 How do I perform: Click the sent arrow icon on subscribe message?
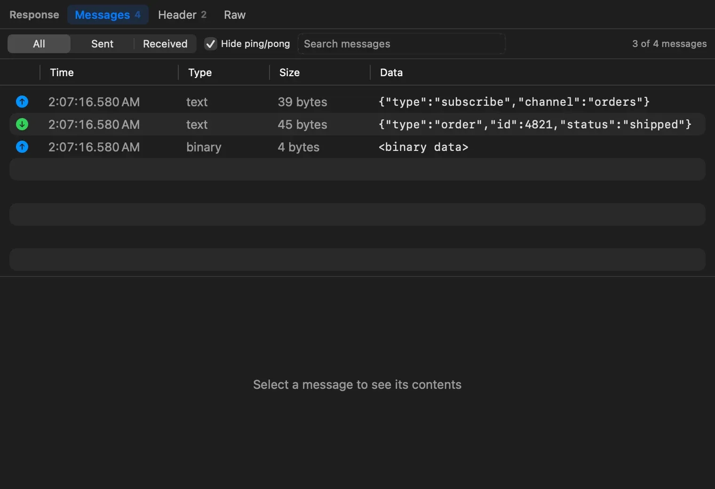pyautogui.click(x=22, y=102)
